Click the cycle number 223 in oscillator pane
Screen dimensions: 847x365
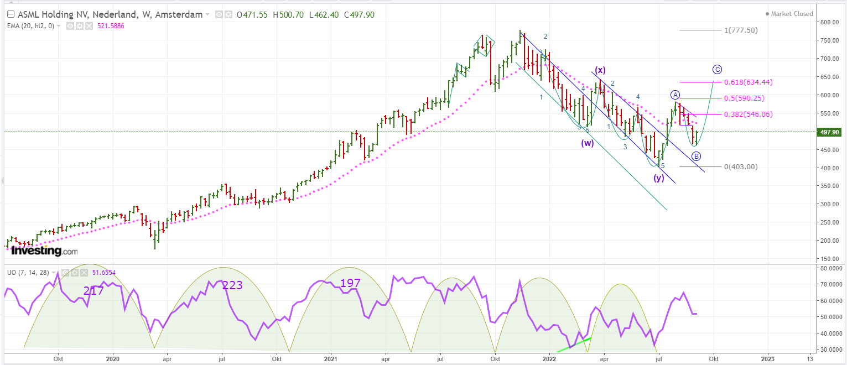tap(233, 285)
